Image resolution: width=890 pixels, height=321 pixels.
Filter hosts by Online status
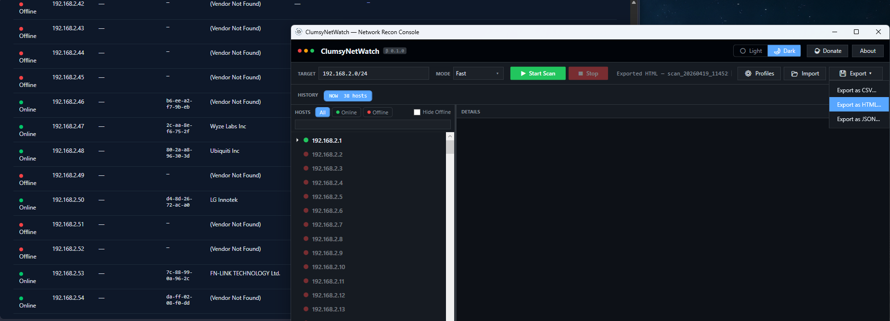point(346,112)
